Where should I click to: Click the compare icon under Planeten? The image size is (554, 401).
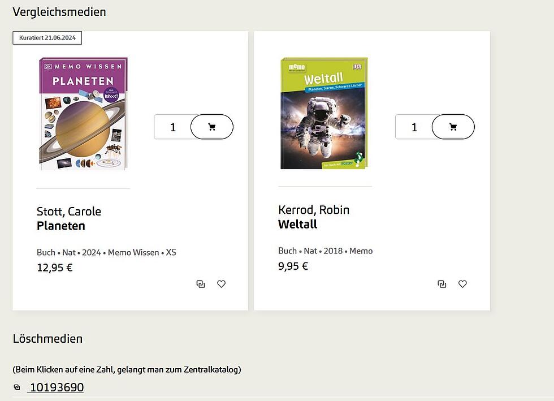coord(201,284)
